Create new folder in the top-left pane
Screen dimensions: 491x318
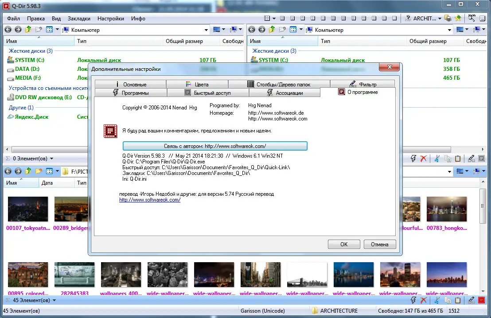click(39, 29)
